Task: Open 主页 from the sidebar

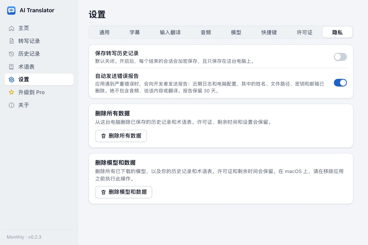Action: 39,28
